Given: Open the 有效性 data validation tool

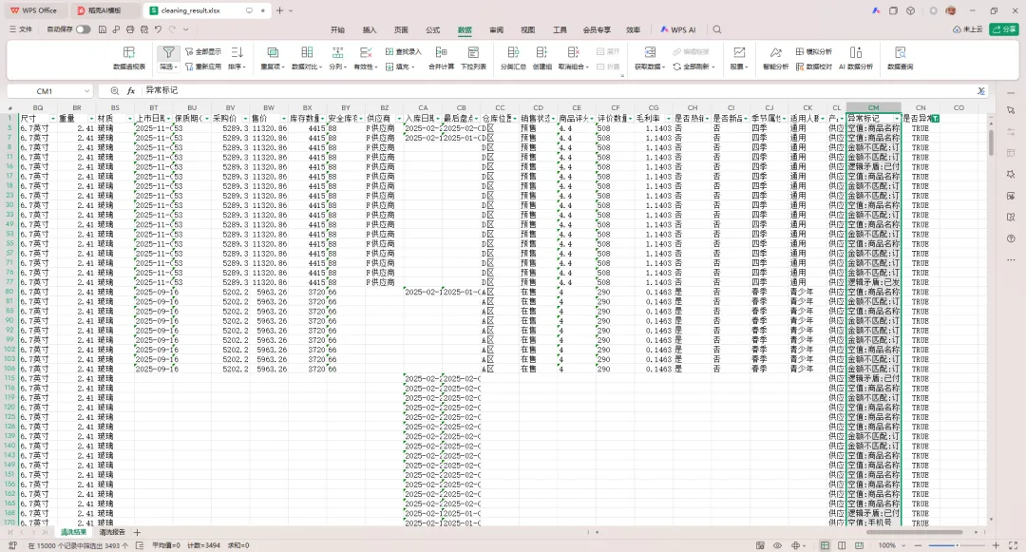Looking at the screenshot, I should (x=365, y=58).
